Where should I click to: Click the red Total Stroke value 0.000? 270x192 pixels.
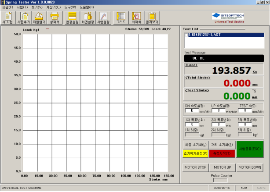[237, 83]
